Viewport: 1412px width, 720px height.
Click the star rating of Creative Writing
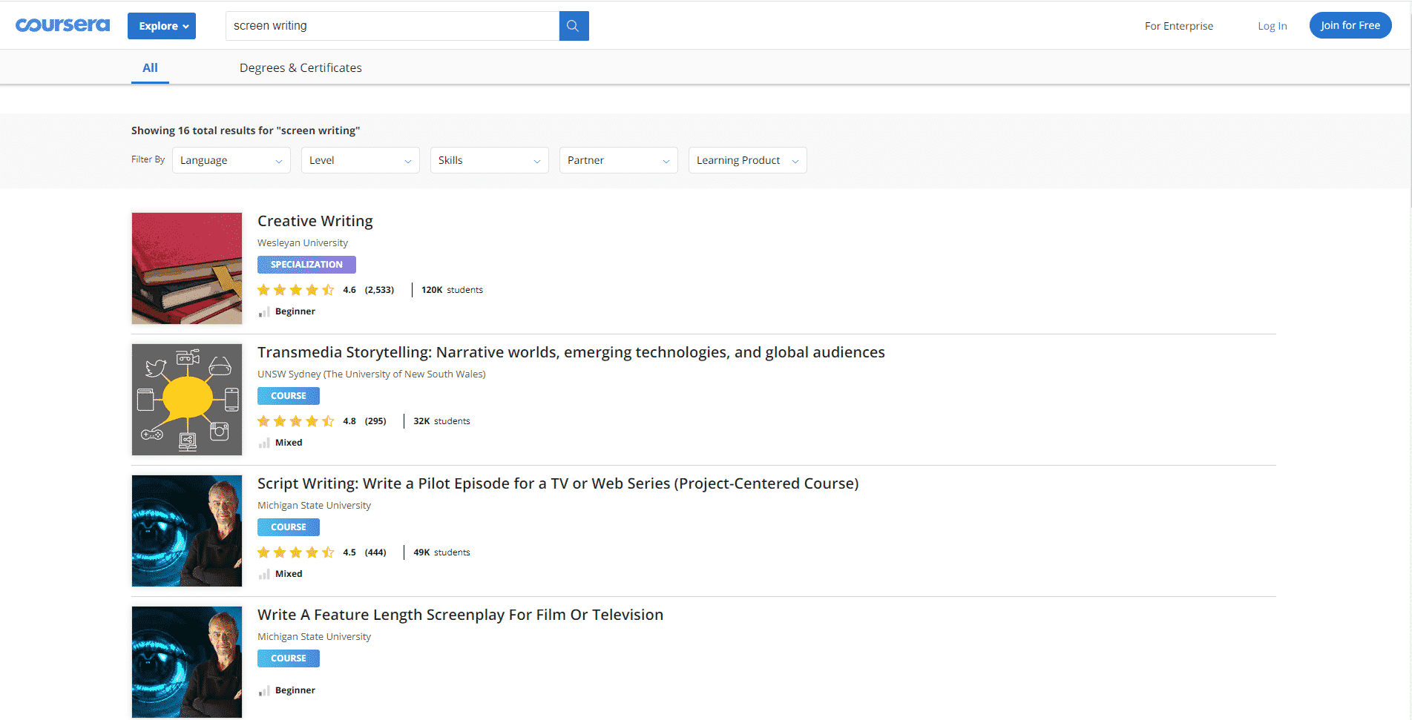(295, 290)
